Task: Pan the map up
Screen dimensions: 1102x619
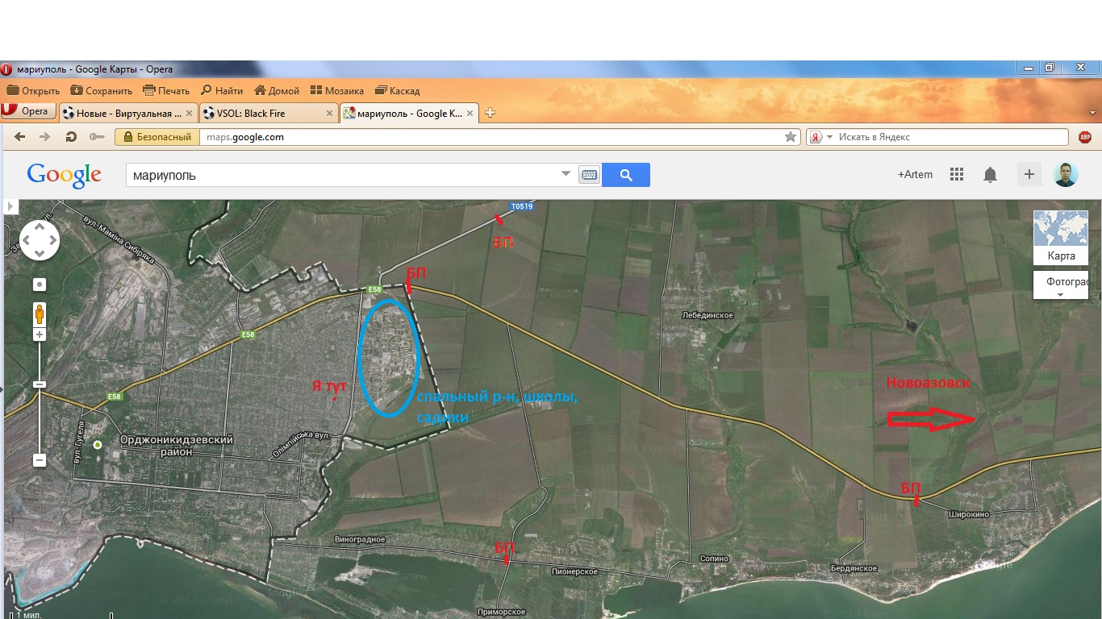Action: tap(40, 227)
